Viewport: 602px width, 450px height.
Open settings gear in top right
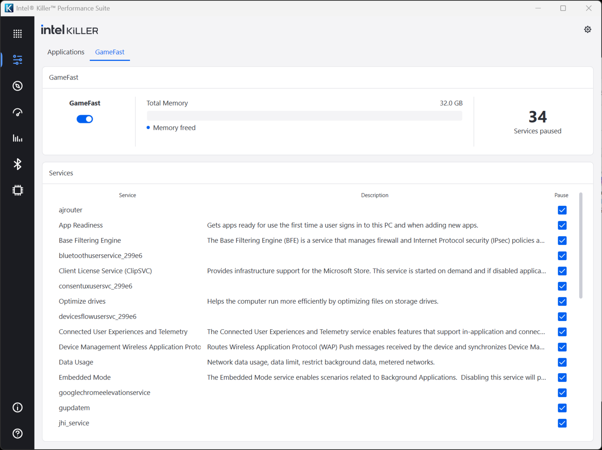(x=587, y=29)
